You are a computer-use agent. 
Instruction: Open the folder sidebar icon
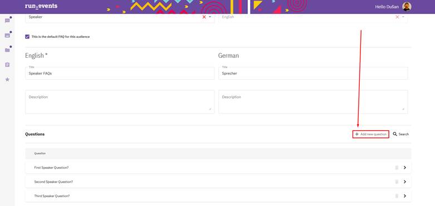[x=7, y=50]
